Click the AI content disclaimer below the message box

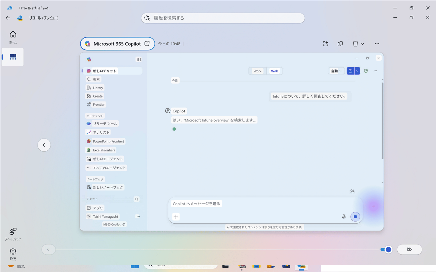pos(265,227)
